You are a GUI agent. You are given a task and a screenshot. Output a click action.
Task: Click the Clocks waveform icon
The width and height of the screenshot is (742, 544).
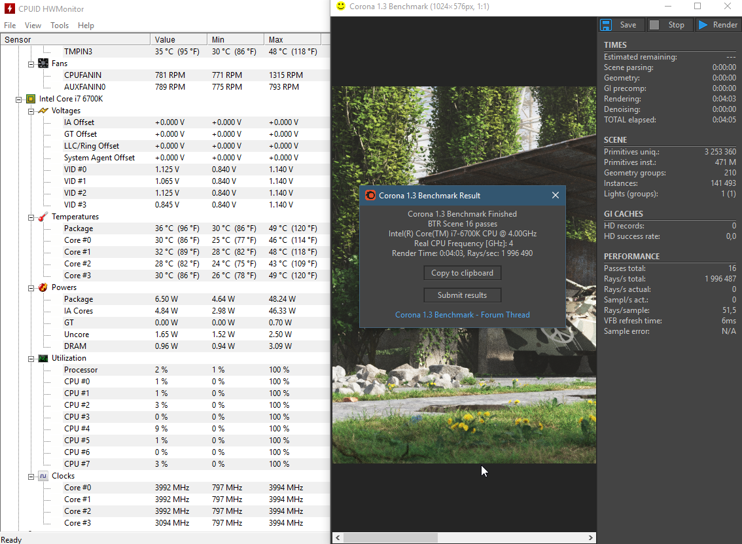pos(43,476)
